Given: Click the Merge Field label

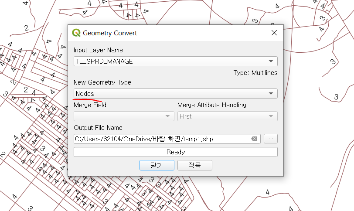Looking at the screenshot, I should point(90,105).
